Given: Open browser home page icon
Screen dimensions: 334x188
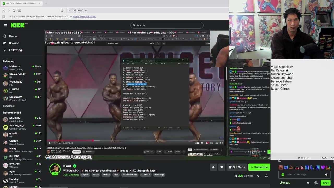Looking at the screenshot, I should [19, 10].
